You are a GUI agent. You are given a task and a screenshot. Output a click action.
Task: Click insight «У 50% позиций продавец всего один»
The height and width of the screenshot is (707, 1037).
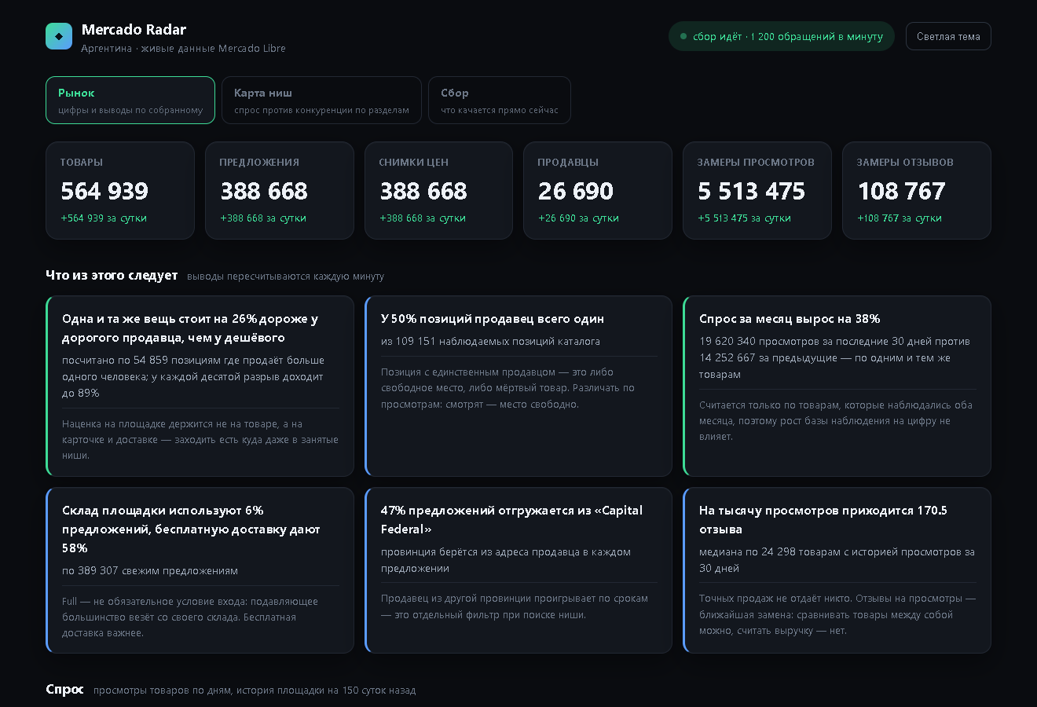coord(518,386)
